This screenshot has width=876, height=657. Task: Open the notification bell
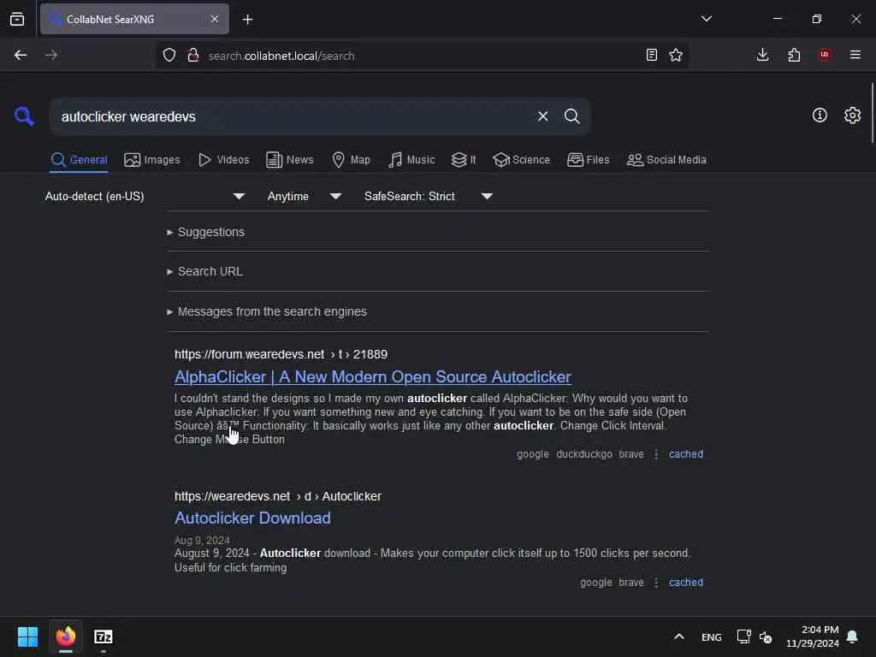(853, 636)
